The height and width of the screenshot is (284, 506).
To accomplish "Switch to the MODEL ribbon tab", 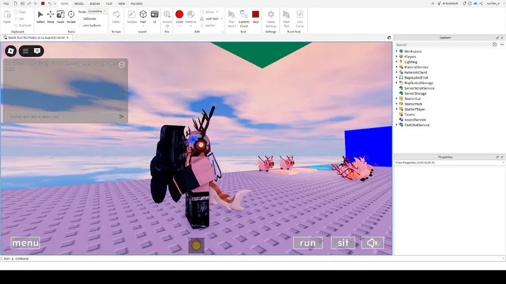I will pyautogui.click(x=79, y=3).
